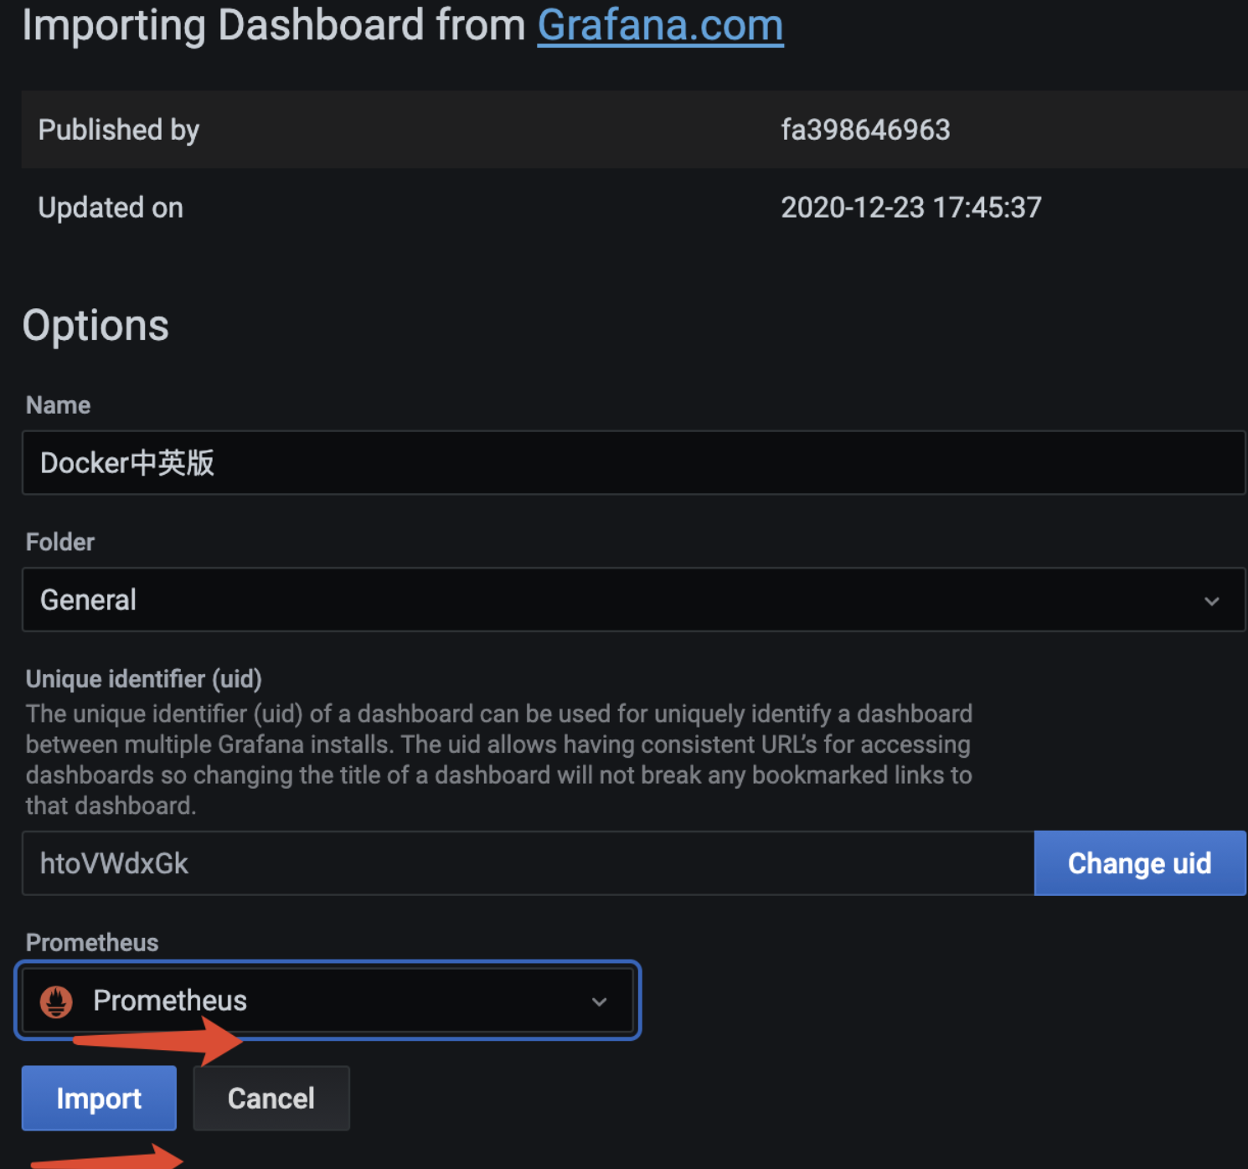Click the 'Unique identifier (uid)' label
The image size is (1248, 1169).
[144, 679]
